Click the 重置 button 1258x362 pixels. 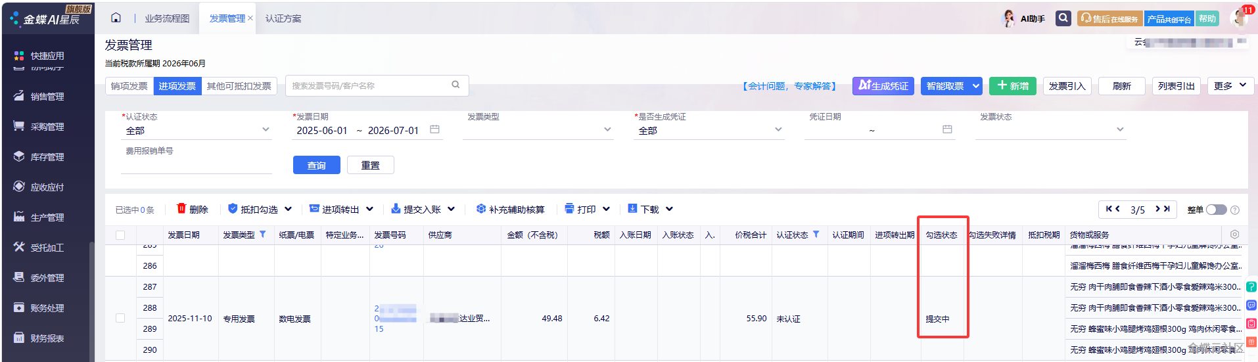coord(371,165)
